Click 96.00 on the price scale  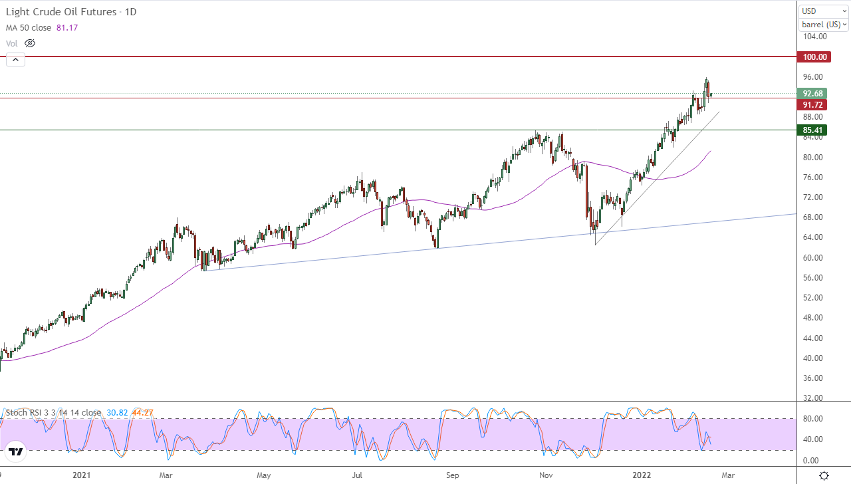click(x=813, y=77)
